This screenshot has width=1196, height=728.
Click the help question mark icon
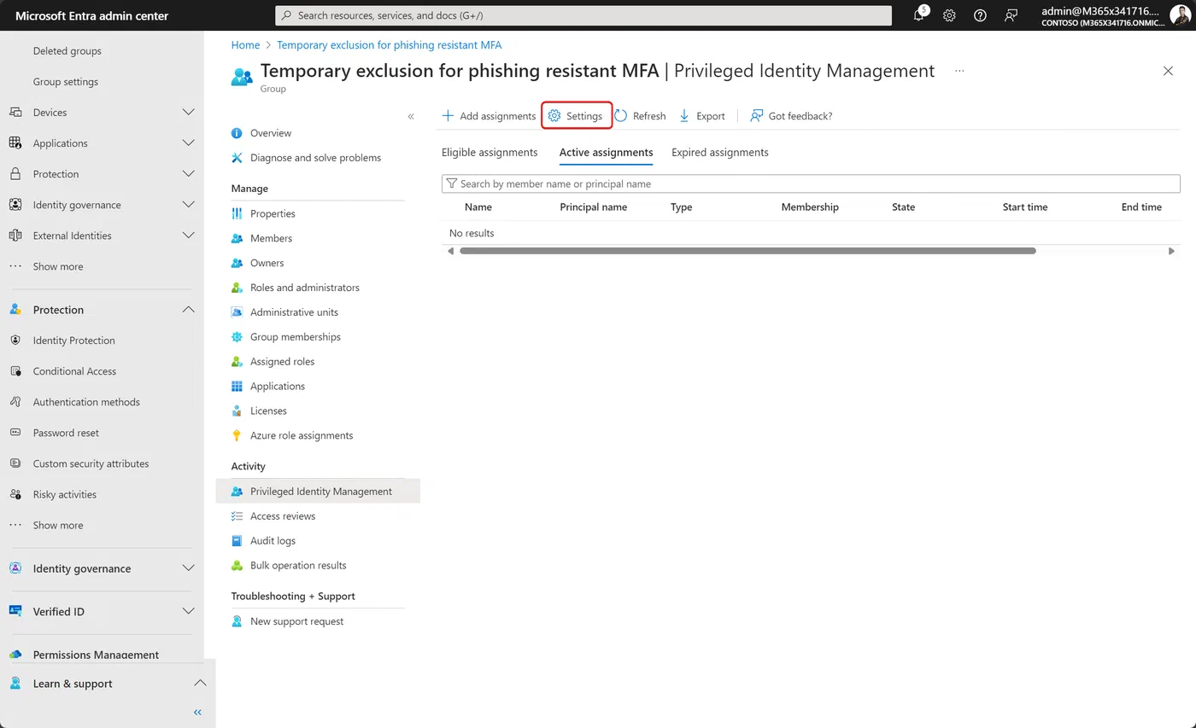(980, 15)
